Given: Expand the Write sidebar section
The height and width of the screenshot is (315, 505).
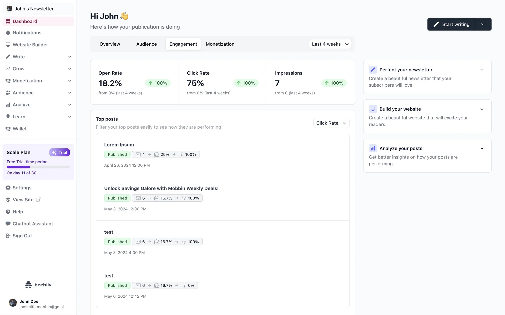Looking at the screenshot, I should click(x=70, y=57).
